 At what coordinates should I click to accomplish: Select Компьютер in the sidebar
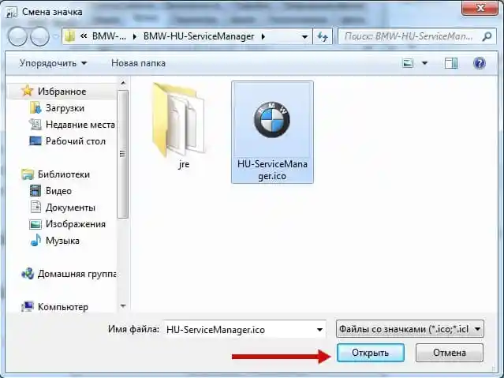pyautogui.click(x=63, y=307)
